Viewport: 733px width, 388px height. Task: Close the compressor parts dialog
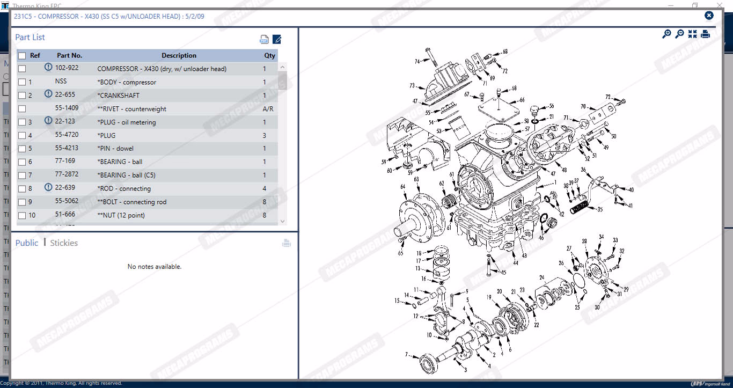(709, 16)
